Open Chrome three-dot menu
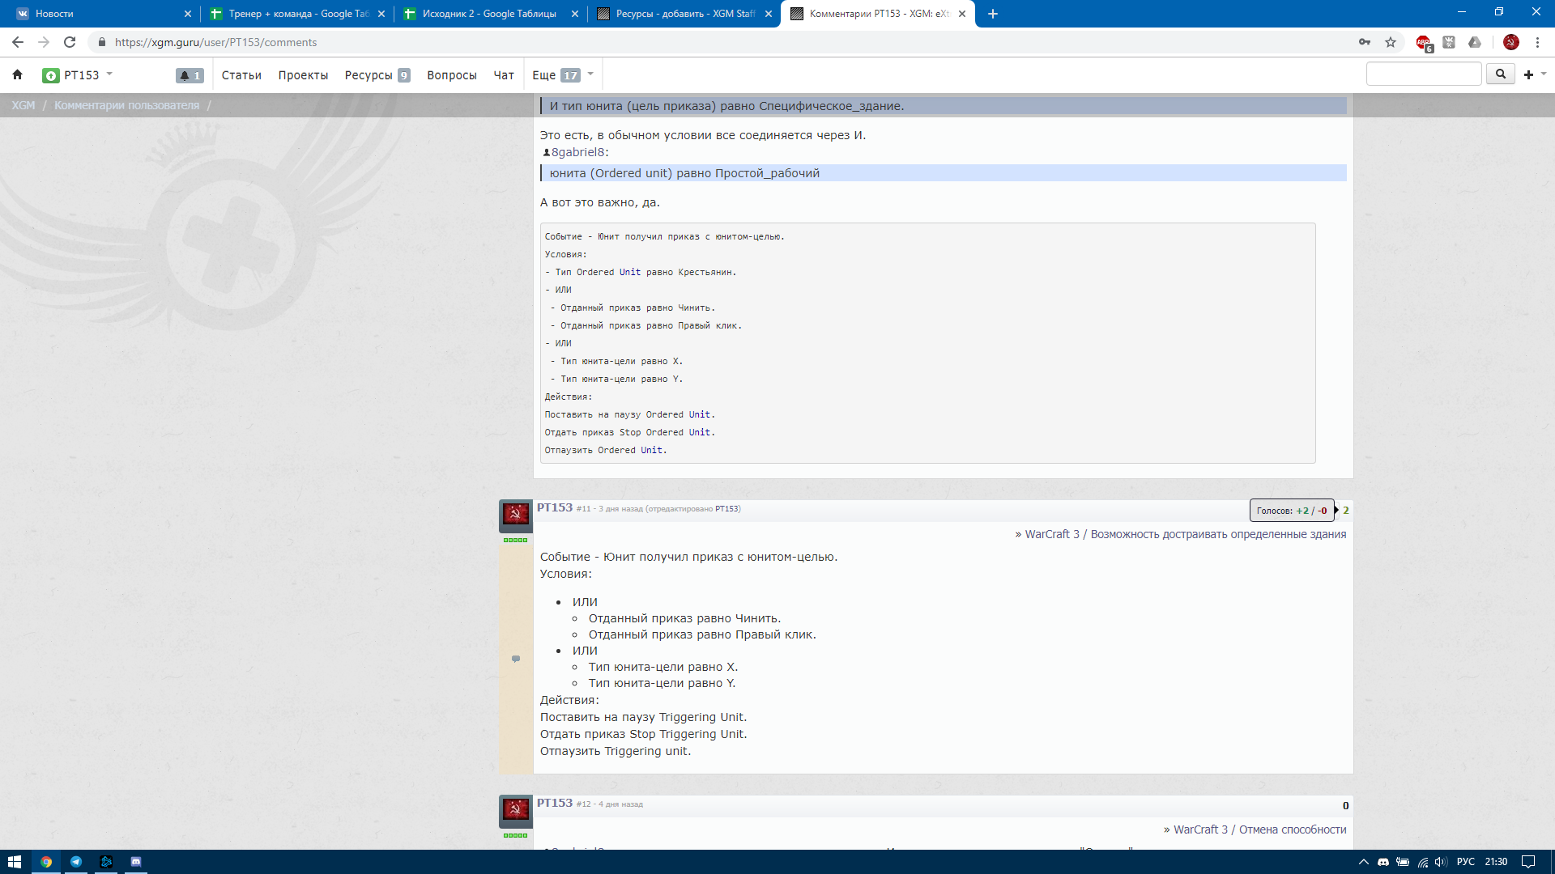Image resolution: width=1555 pixels, height=874 pixels. pos(1537,42)
